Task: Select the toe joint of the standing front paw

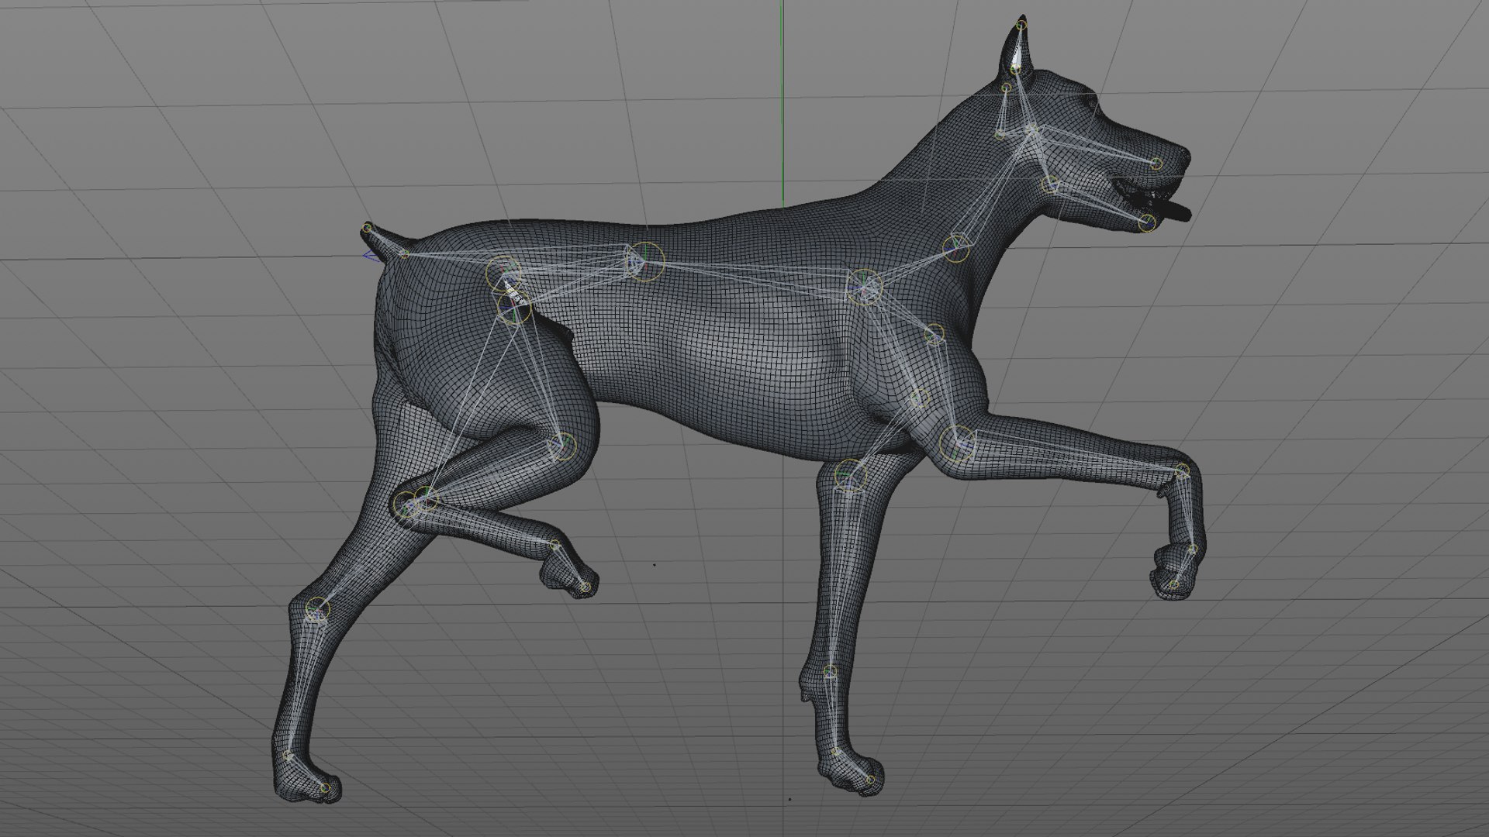Action: pyautogui.click(x=871, y=780)
